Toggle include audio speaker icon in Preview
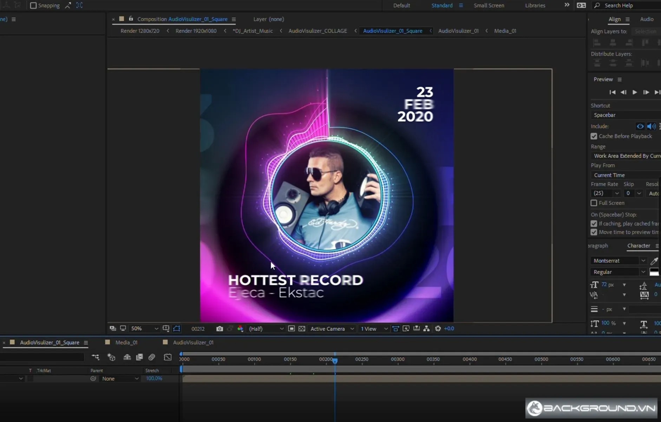661x422 pixels. coord(652,126)
